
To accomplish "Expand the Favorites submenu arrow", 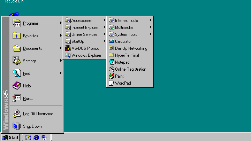I will pos(61,36).
